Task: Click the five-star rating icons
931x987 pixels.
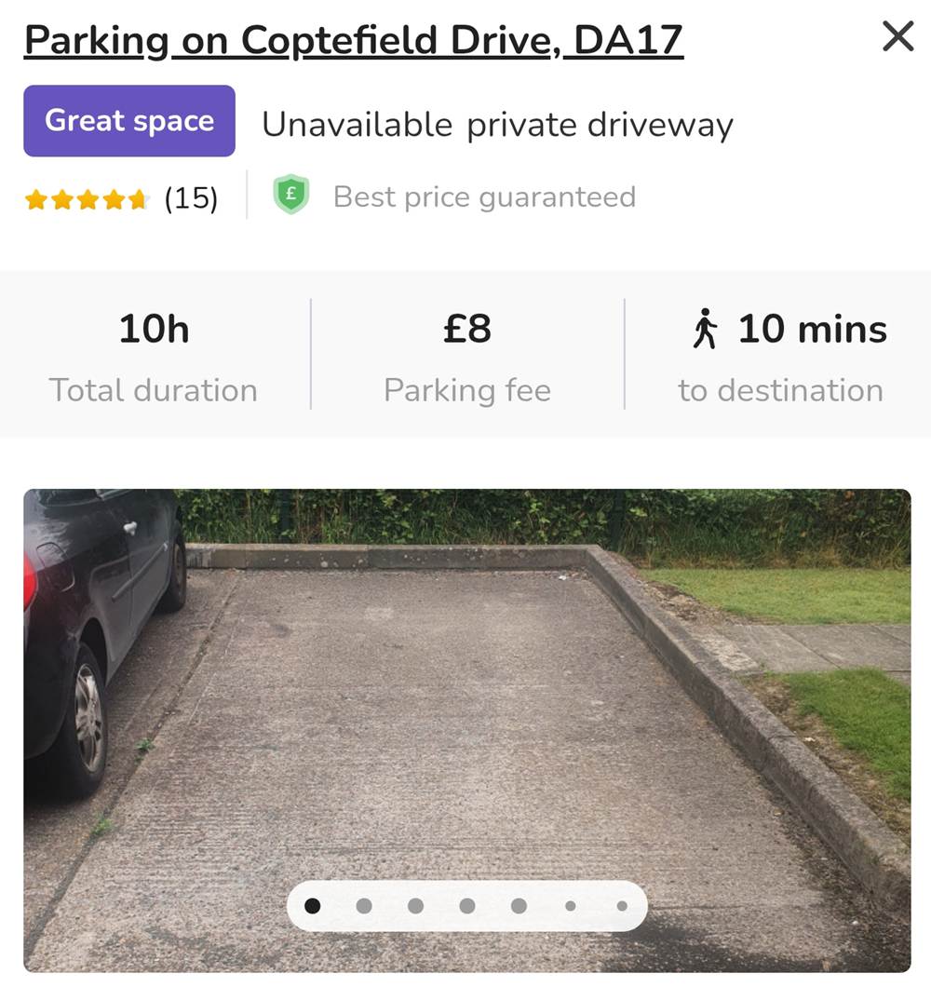Action: [87, 198]
